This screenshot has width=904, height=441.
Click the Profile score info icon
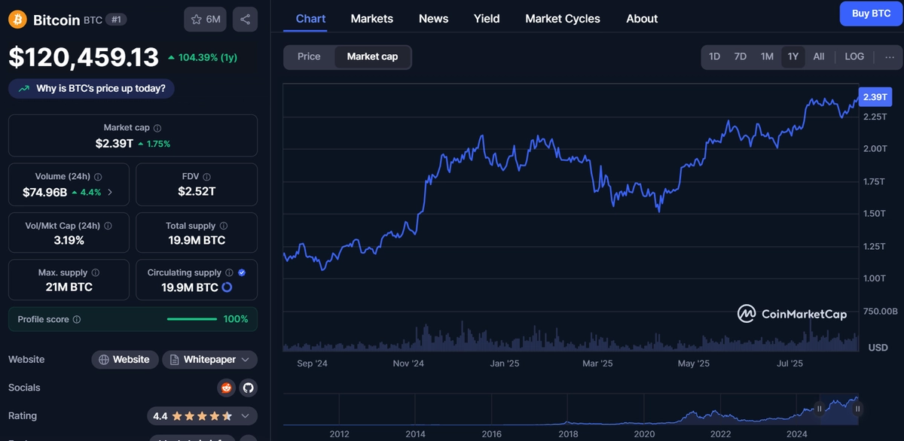click(x=77, y=320)
